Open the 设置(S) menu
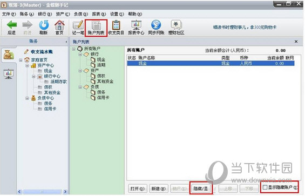Screen dimensions: 305x196 [117, 14]
